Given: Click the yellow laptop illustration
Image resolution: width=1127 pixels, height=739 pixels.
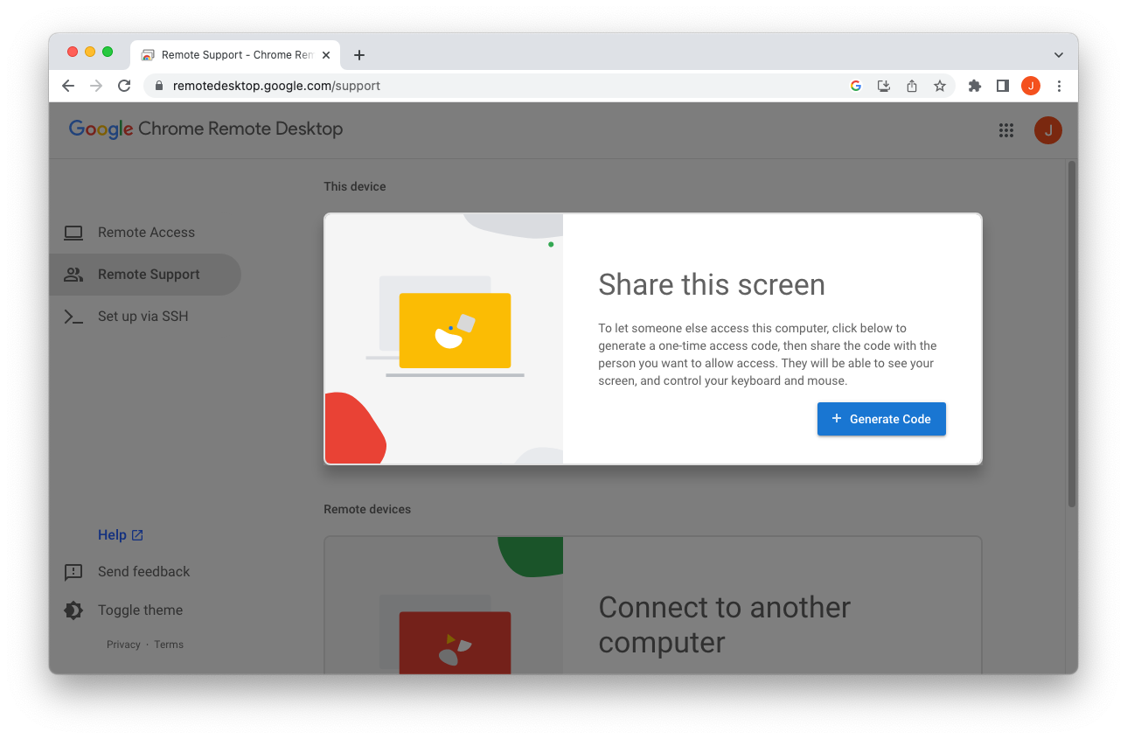Looking at the screenshot, I should point(455,331).
